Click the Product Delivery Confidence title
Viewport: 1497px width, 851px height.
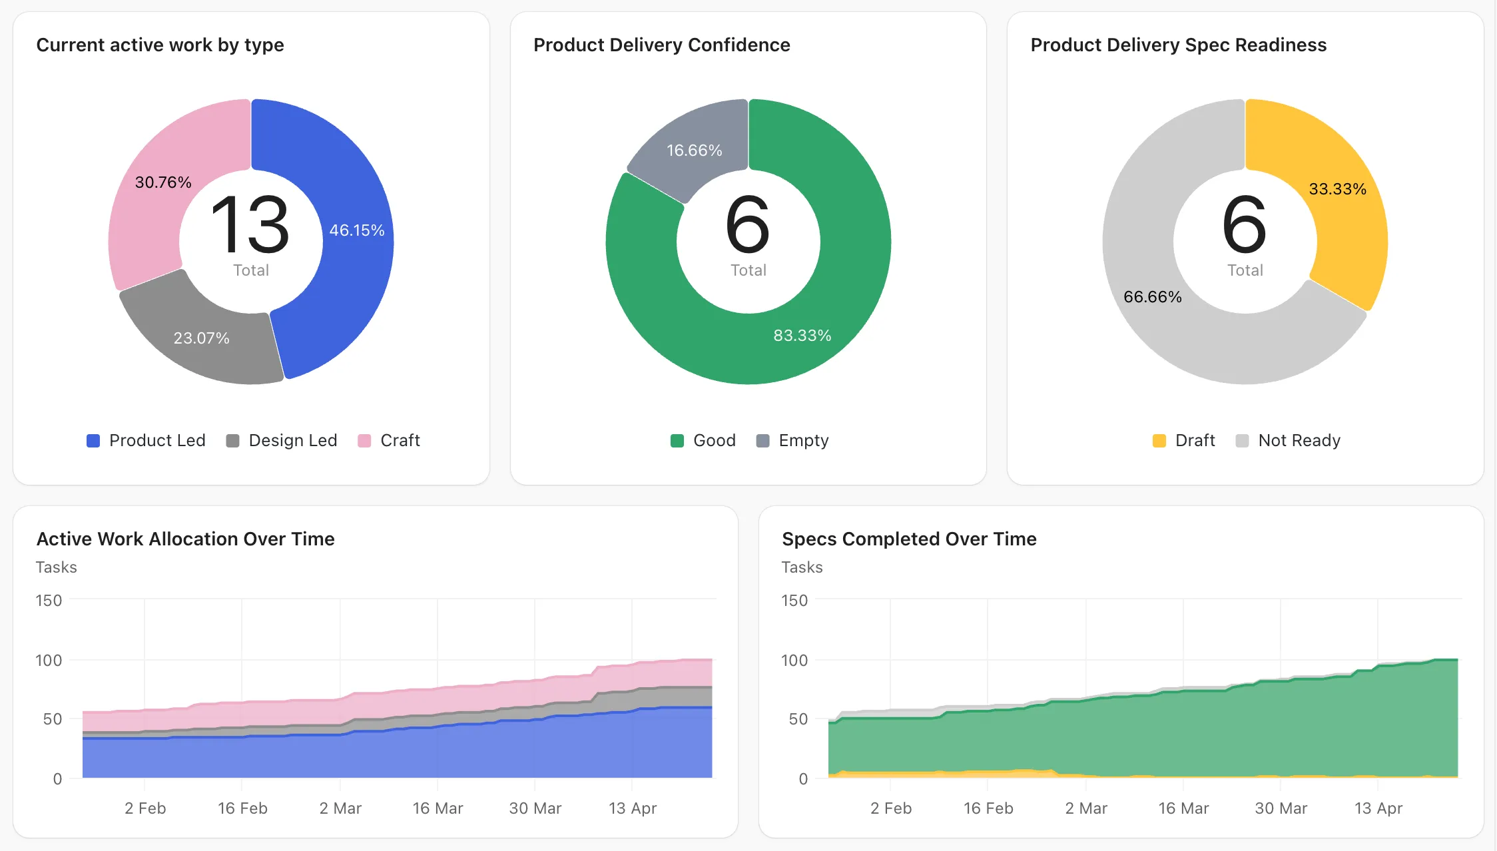pyautogui.click(x=662, y=45)
